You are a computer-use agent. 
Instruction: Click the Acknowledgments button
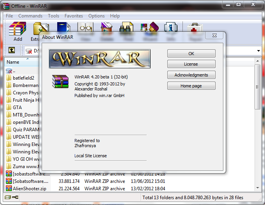(x=191, y=75)
